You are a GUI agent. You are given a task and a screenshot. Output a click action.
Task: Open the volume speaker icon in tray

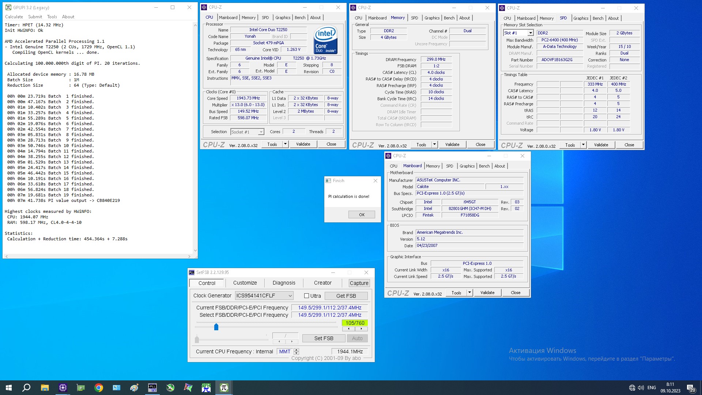click(x=641, y=388)
